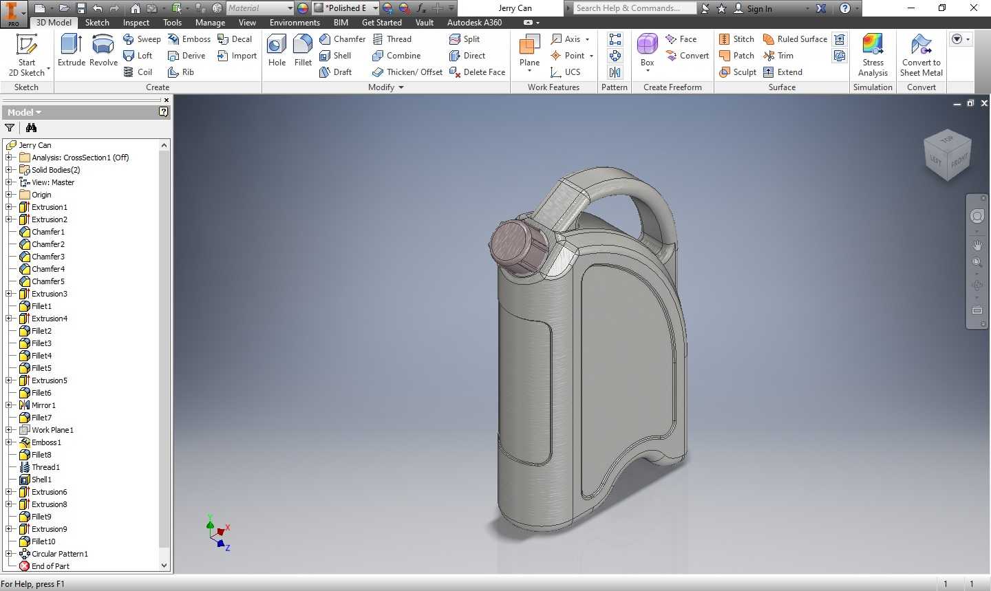This screenshot has height=591, width=991.
Task: Open the Axis dropdown arrow
Action: click(x=587, y=39)
